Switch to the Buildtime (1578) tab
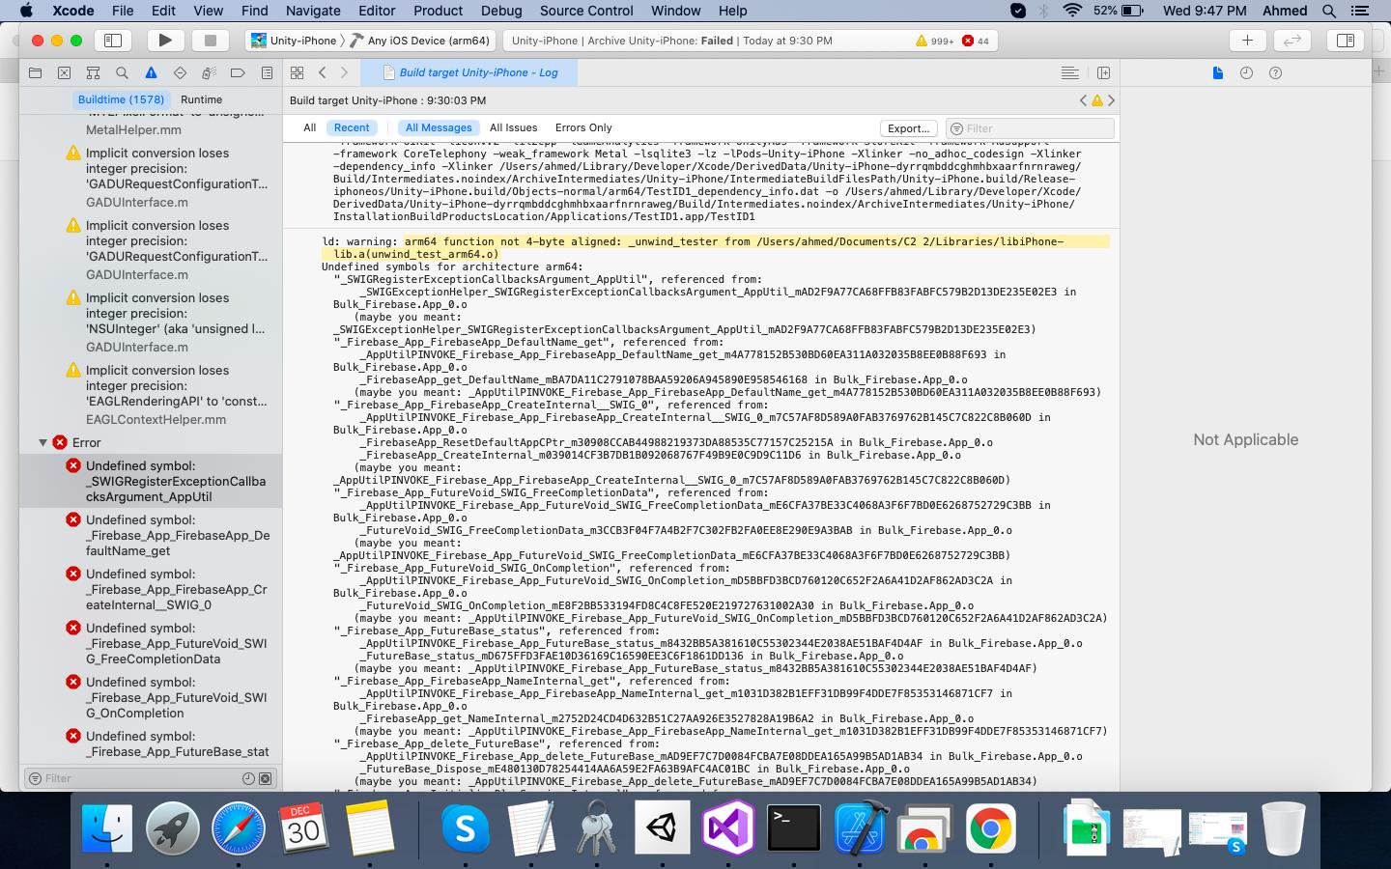 pyautogui.click(x=121, y=99)
